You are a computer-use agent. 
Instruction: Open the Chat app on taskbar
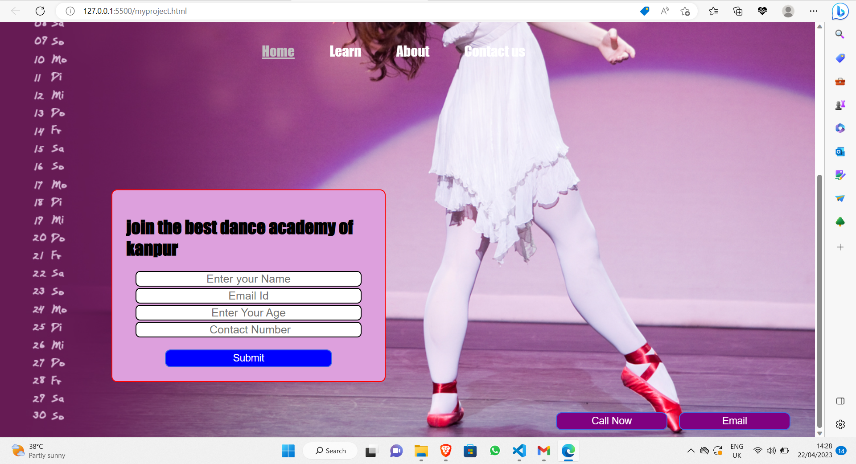[x=396, y=451]
